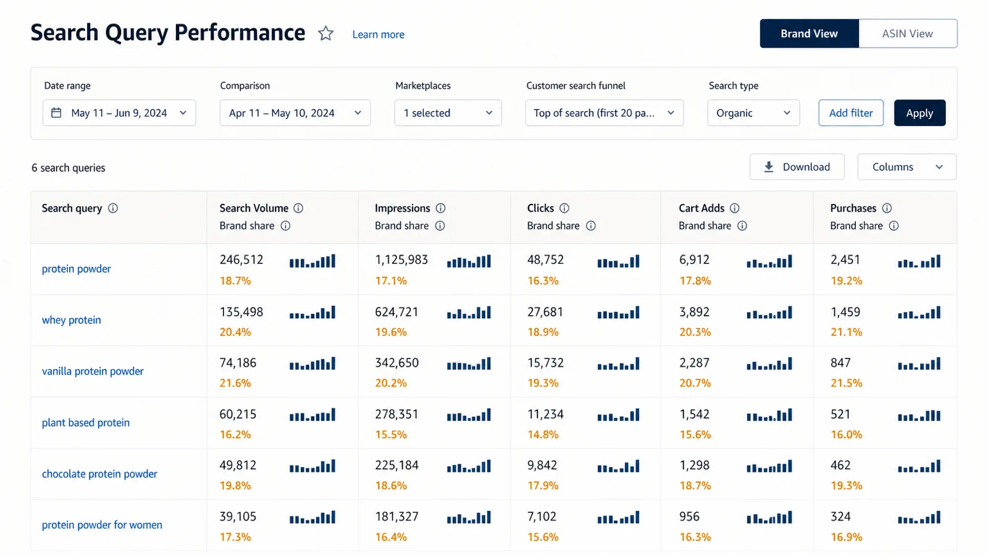Click the Apply button
Viewport: 988px width, 556px height.
coord(919,113)
